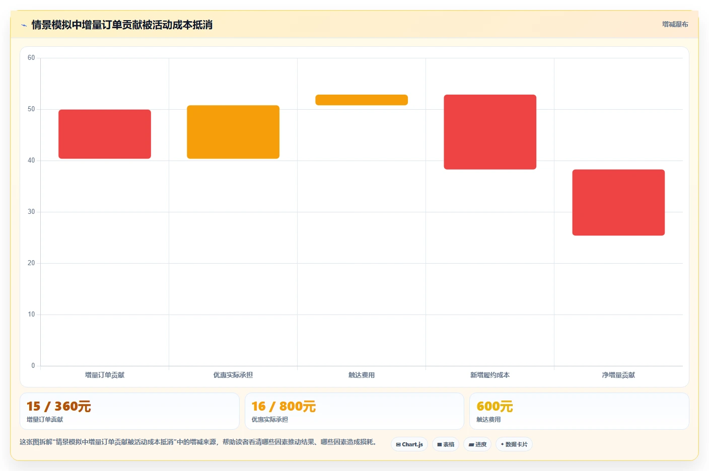Click the x-axis label 触达费用
709x471 pixels.
pos(362,375)
